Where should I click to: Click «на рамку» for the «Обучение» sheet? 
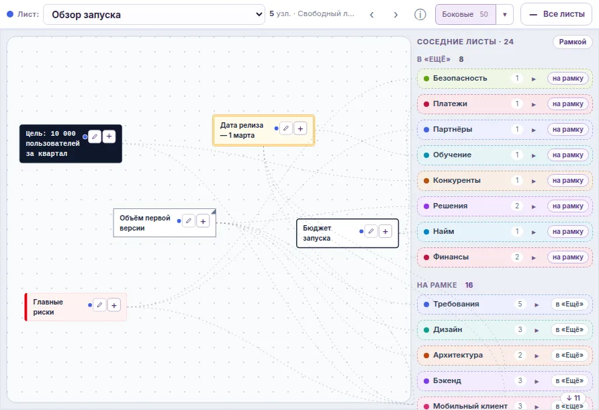point(568,155)
